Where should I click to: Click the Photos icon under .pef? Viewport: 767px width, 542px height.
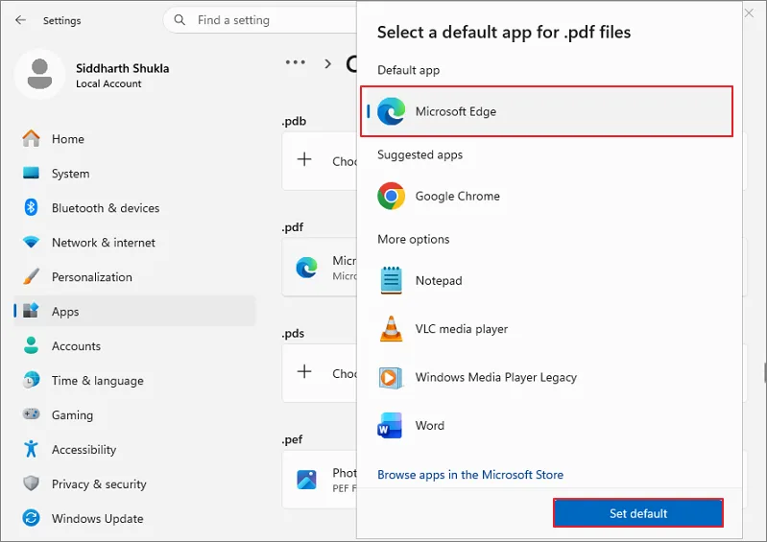(306, 480)
